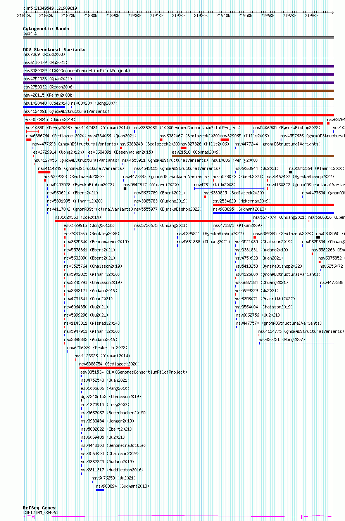Click the nsv4734066 (Quan2021) label

pos(112,136)
